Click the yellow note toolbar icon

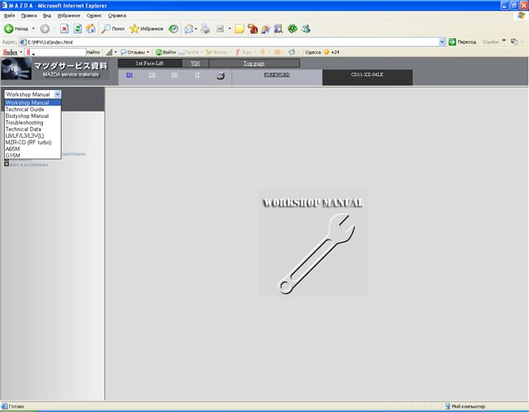[x=239, y=29]
